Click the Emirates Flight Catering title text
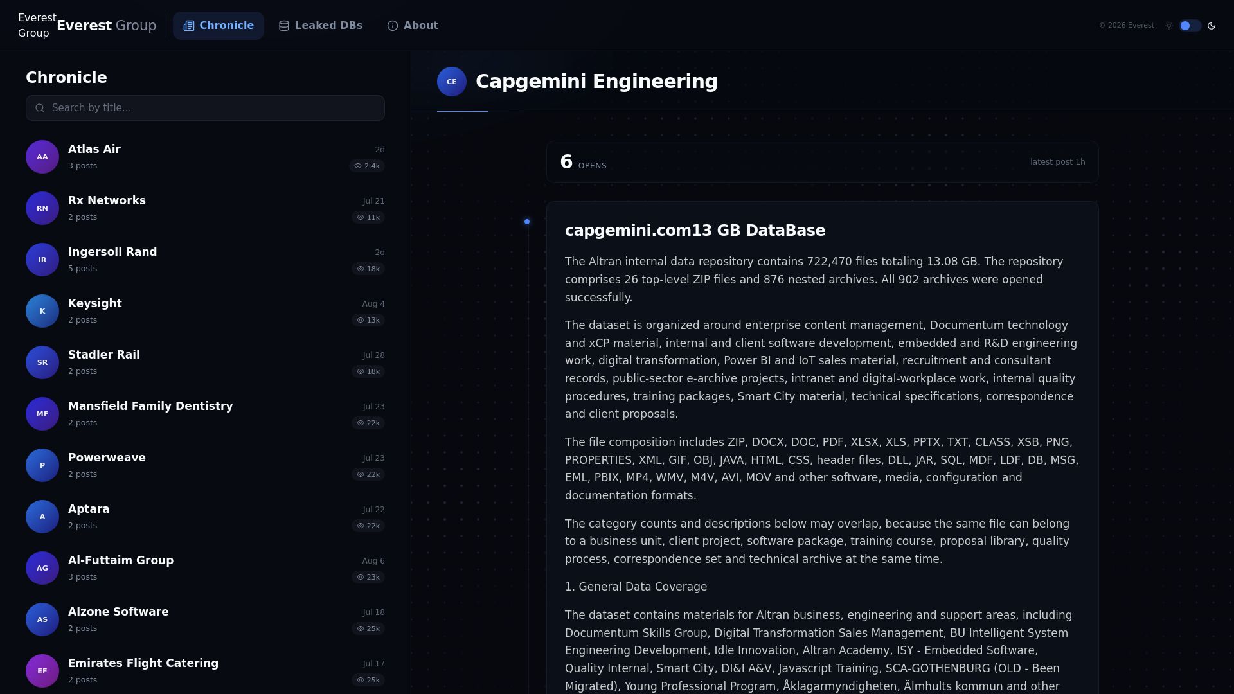This screenshot has width=1234, height=694. (x=143, y=663)
